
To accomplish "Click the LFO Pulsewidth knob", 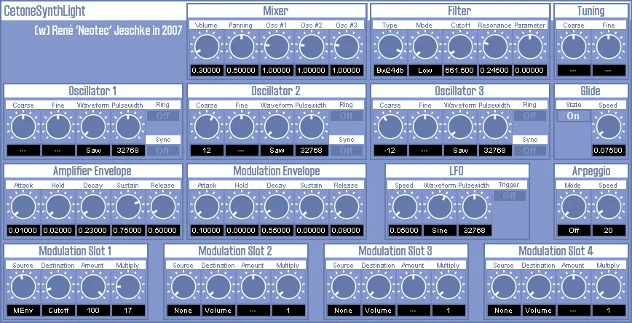I will (475, 207).
